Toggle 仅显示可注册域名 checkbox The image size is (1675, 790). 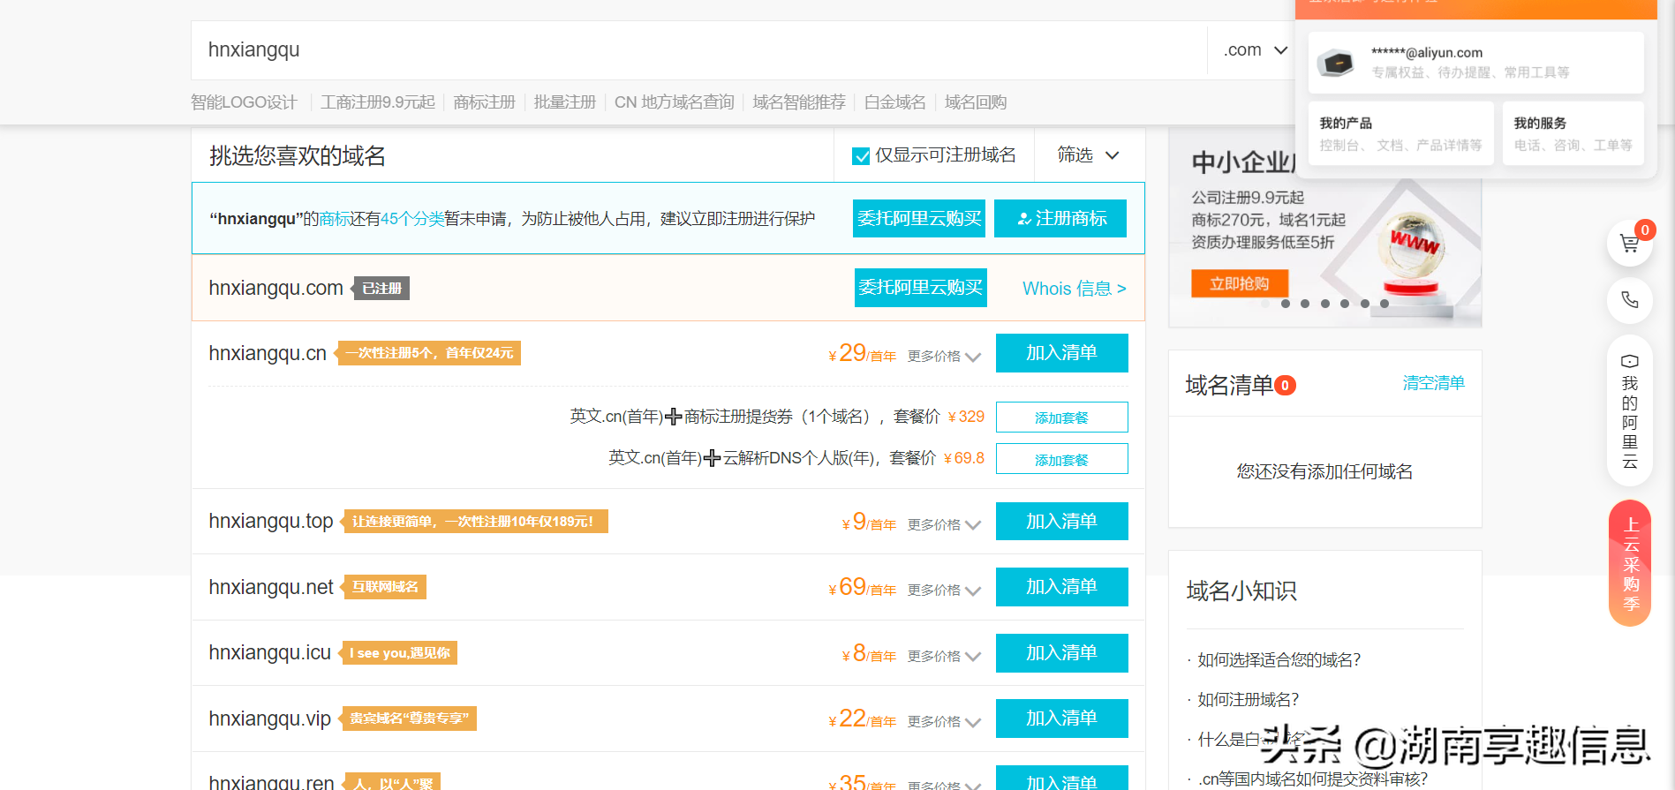tap(861, 156)
